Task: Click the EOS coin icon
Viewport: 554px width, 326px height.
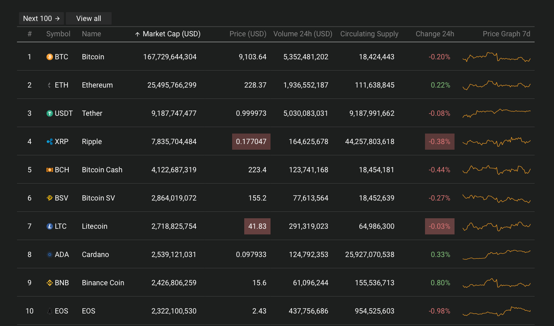Action: tap(50, 311)
